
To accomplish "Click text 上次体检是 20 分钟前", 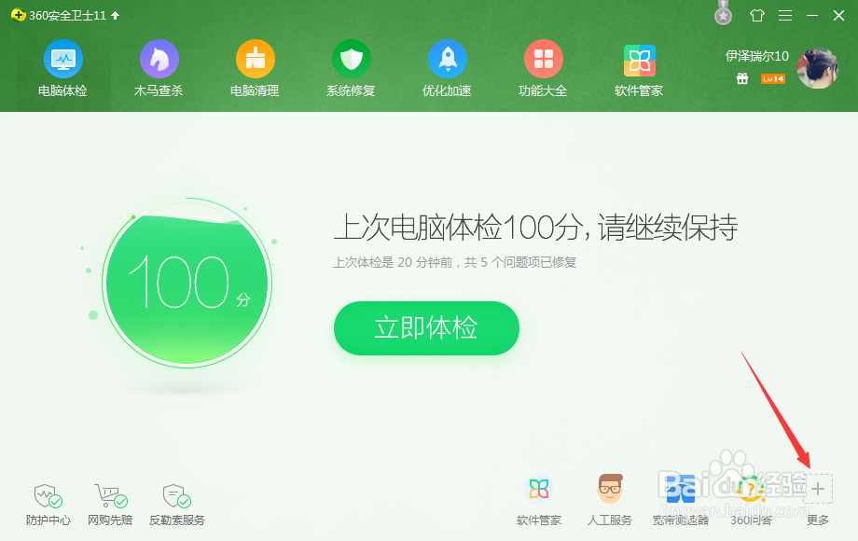I will [393, 262].
